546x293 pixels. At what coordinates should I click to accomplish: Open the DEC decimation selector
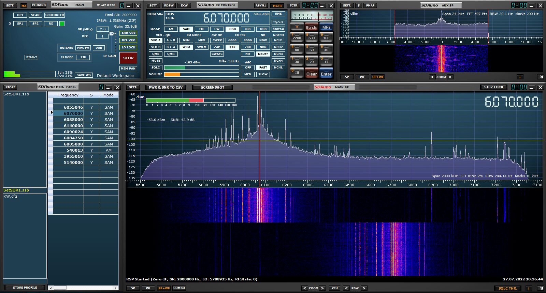(102, 36)
